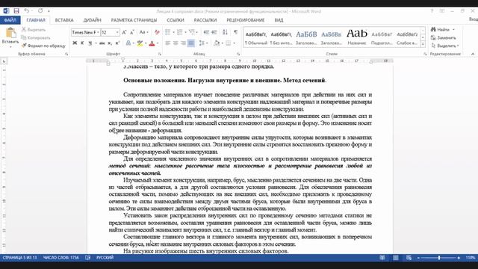Click highlighted justify alignment icon
This screenshot has height=269, width=478.
tap(191, 43)
